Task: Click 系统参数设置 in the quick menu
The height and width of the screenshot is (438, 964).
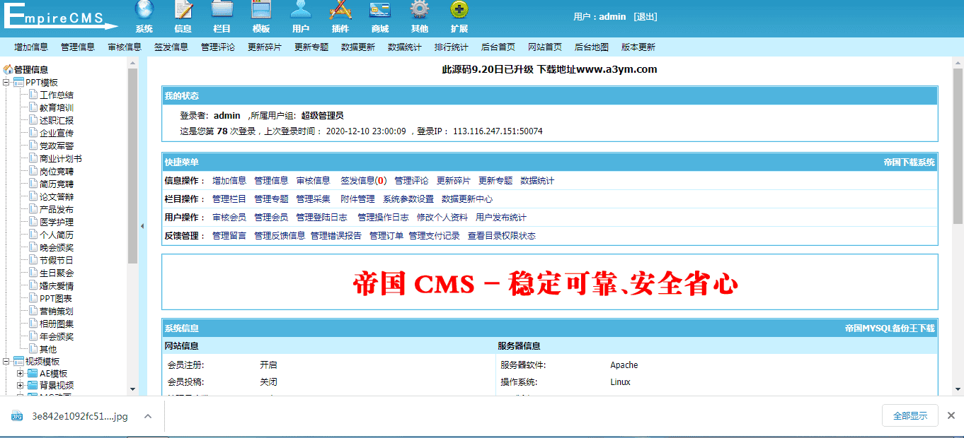Action: 408,199
